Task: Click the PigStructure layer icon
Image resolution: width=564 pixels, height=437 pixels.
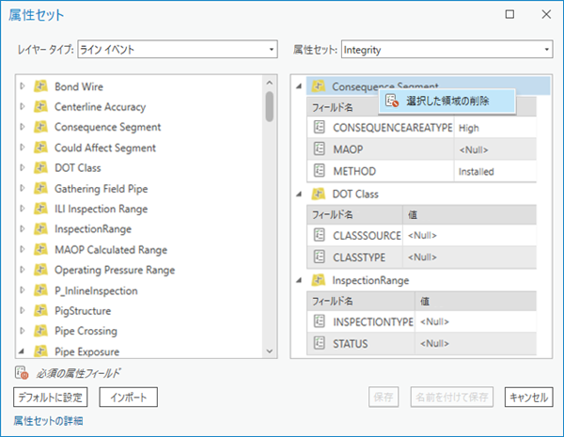Action: point(40,310)
